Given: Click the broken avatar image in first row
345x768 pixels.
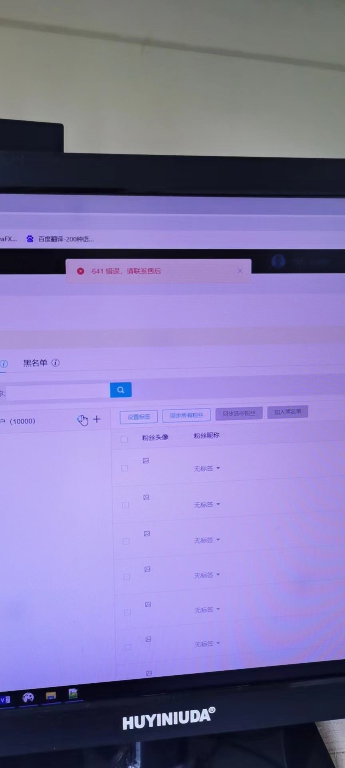Looking at the screenshot, I should pyautogui.click(x=146, y=461).
